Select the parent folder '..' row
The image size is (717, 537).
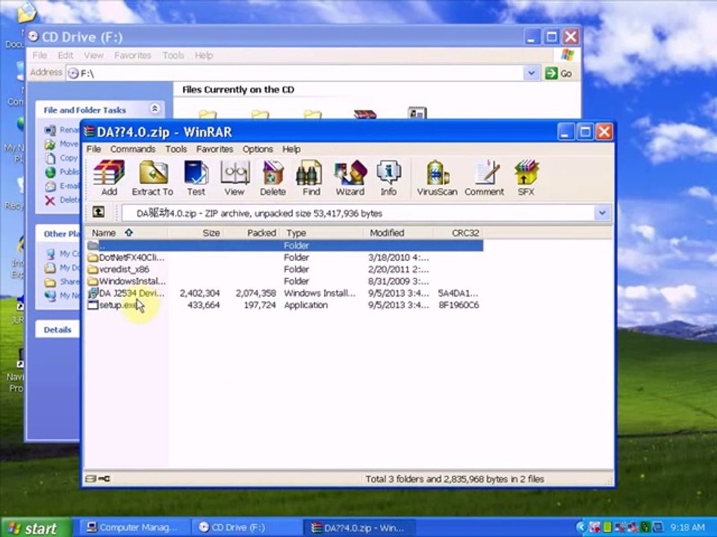[285, 245]
